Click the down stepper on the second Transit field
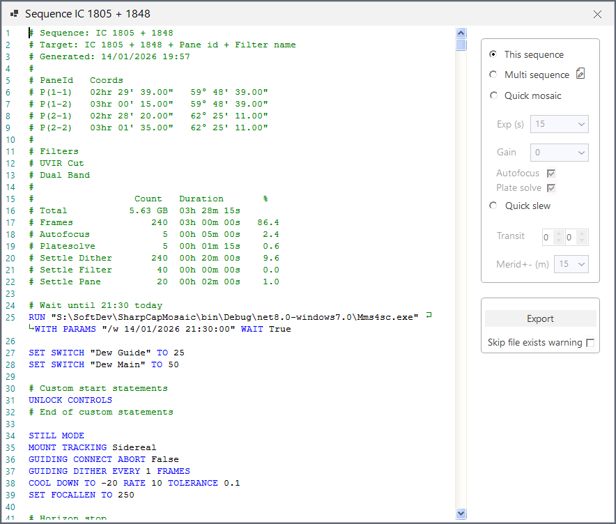This screenshot has width=616, height=524. (x=581, y=240)
